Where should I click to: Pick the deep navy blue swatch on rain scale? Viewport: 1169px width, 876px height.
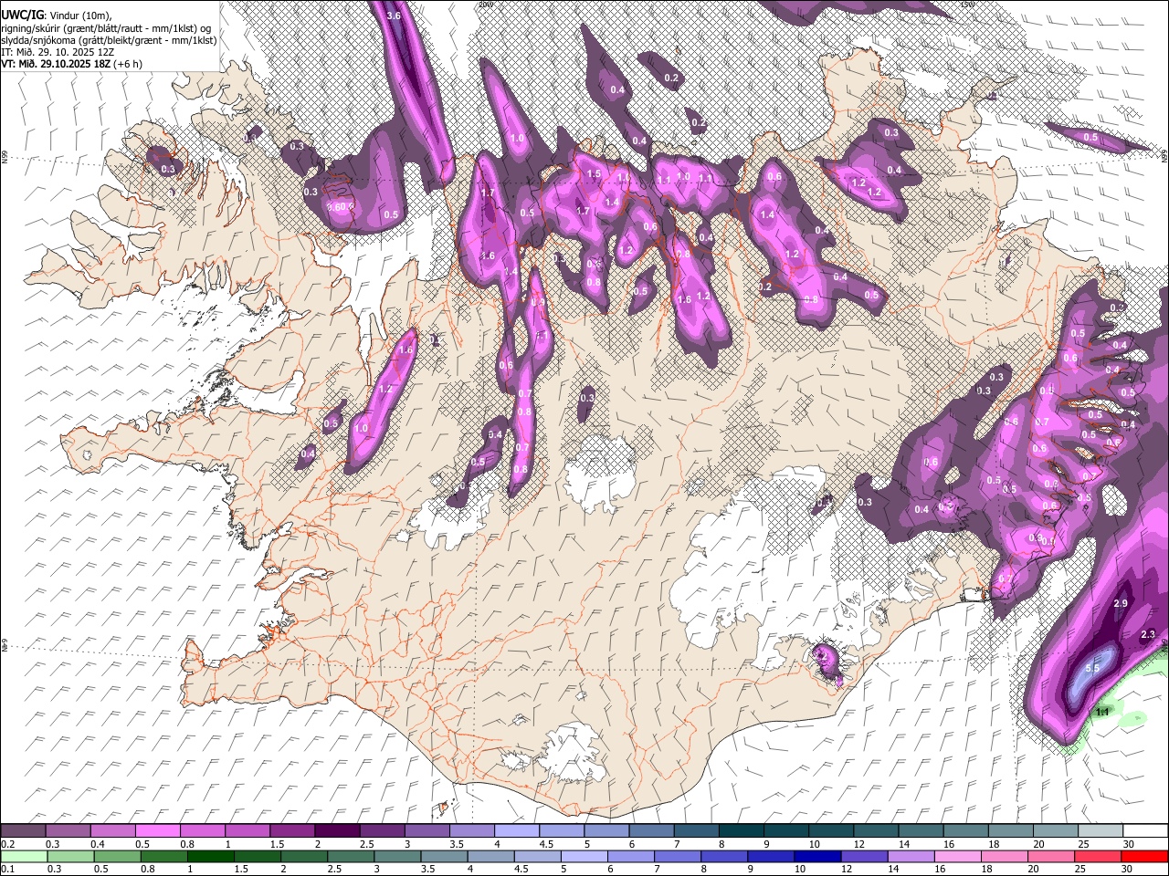pyautogui.click(x=816, y=856)
